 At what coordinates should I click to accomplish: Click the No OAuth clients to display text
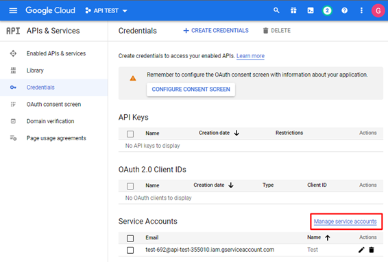tap(158, 198)
